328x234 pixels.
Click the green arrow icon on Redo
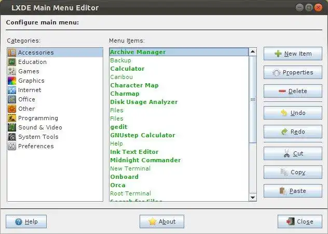pos(284,132)
